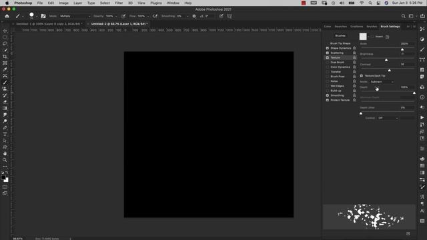Screen dimensions: 427x240
Task: Select the Eraser tool
Action: coord(5,102)
